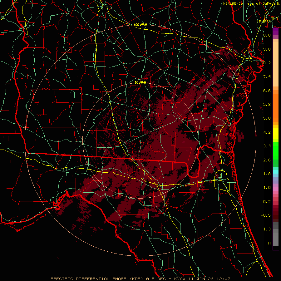Pick the cyan band in the color scale

point(276,171)
